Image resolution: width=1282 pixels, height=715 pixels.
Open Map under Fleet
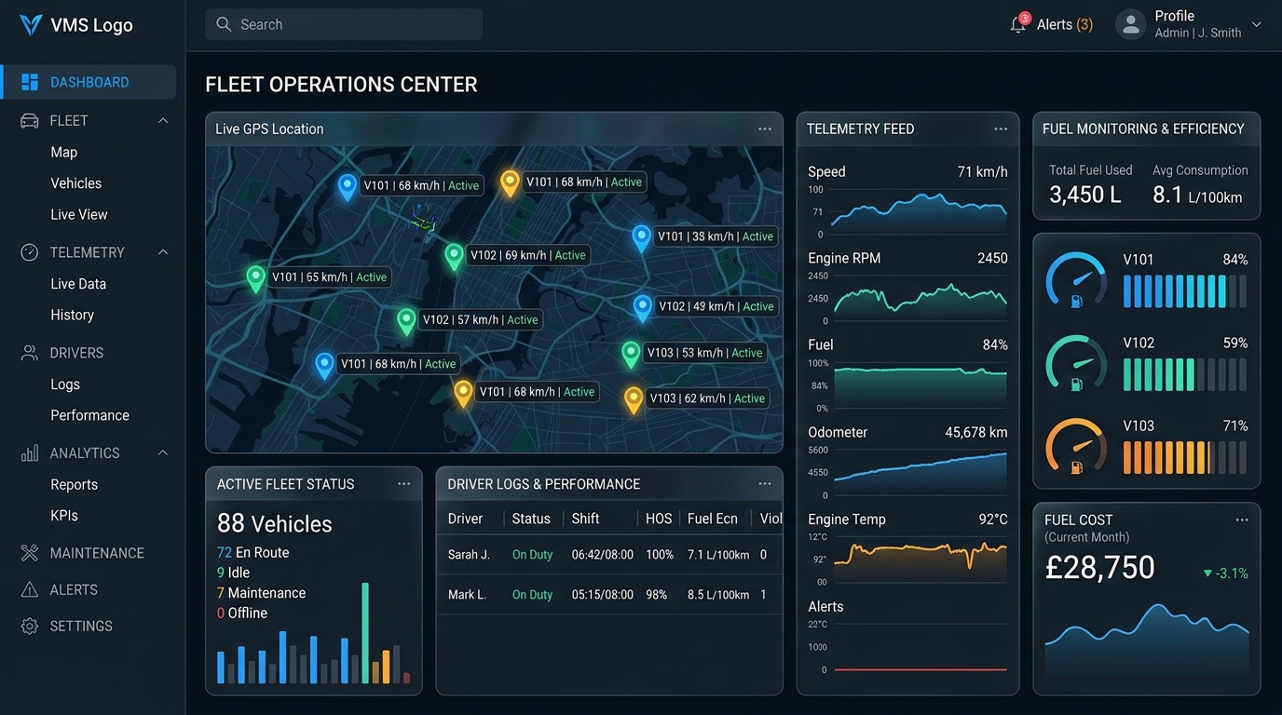tap(64, 152)
